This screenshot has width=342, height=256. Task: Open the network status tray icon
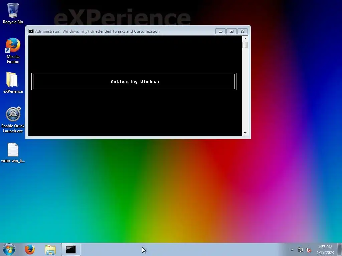pos(300,250)
